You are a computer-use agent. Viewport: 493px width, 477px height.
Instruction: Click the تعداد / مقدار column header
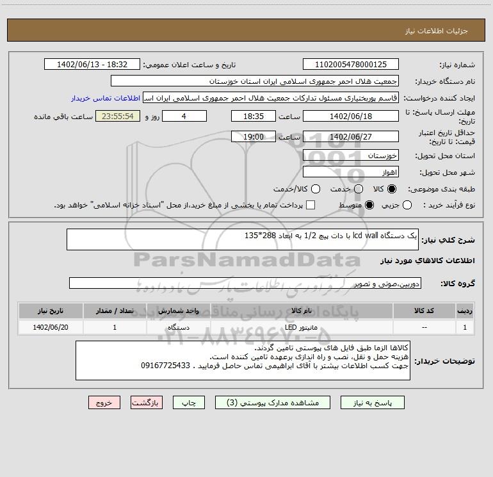(115, 311)
